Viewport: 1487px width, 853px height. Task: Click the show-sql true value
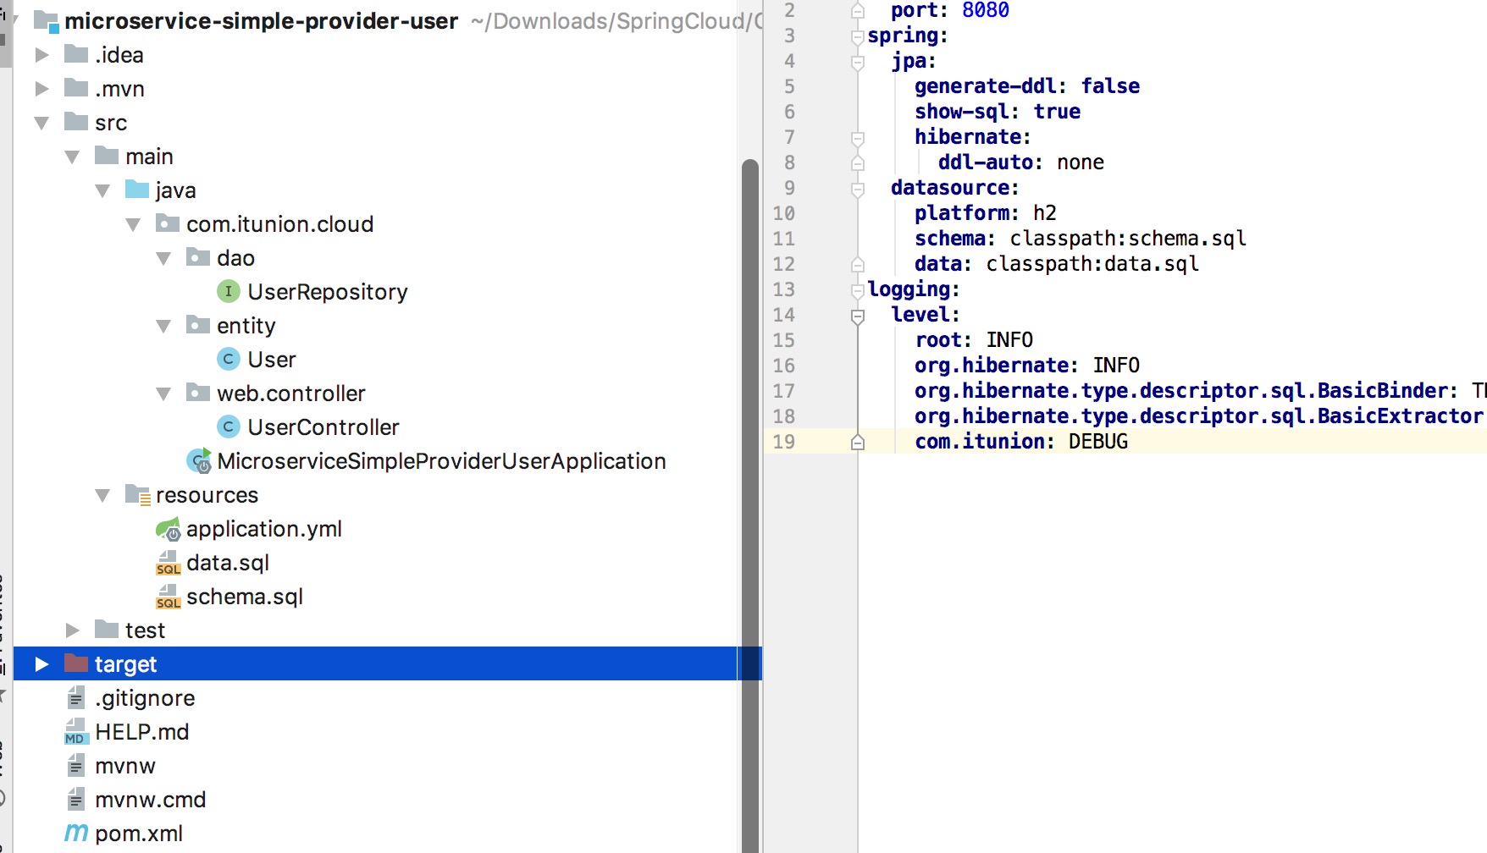[x=1057, y=112]
